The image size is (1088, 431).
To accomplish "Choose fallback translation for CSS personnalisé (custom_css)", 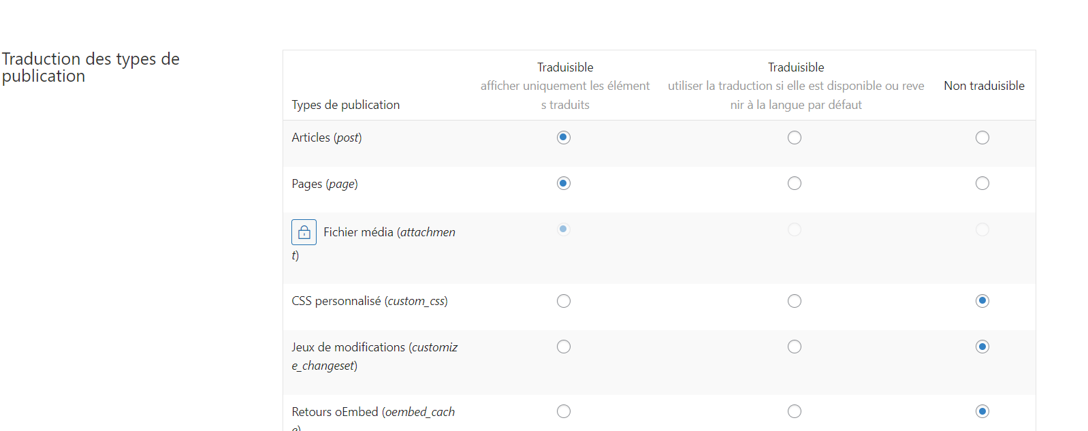I will coord(795,301).
